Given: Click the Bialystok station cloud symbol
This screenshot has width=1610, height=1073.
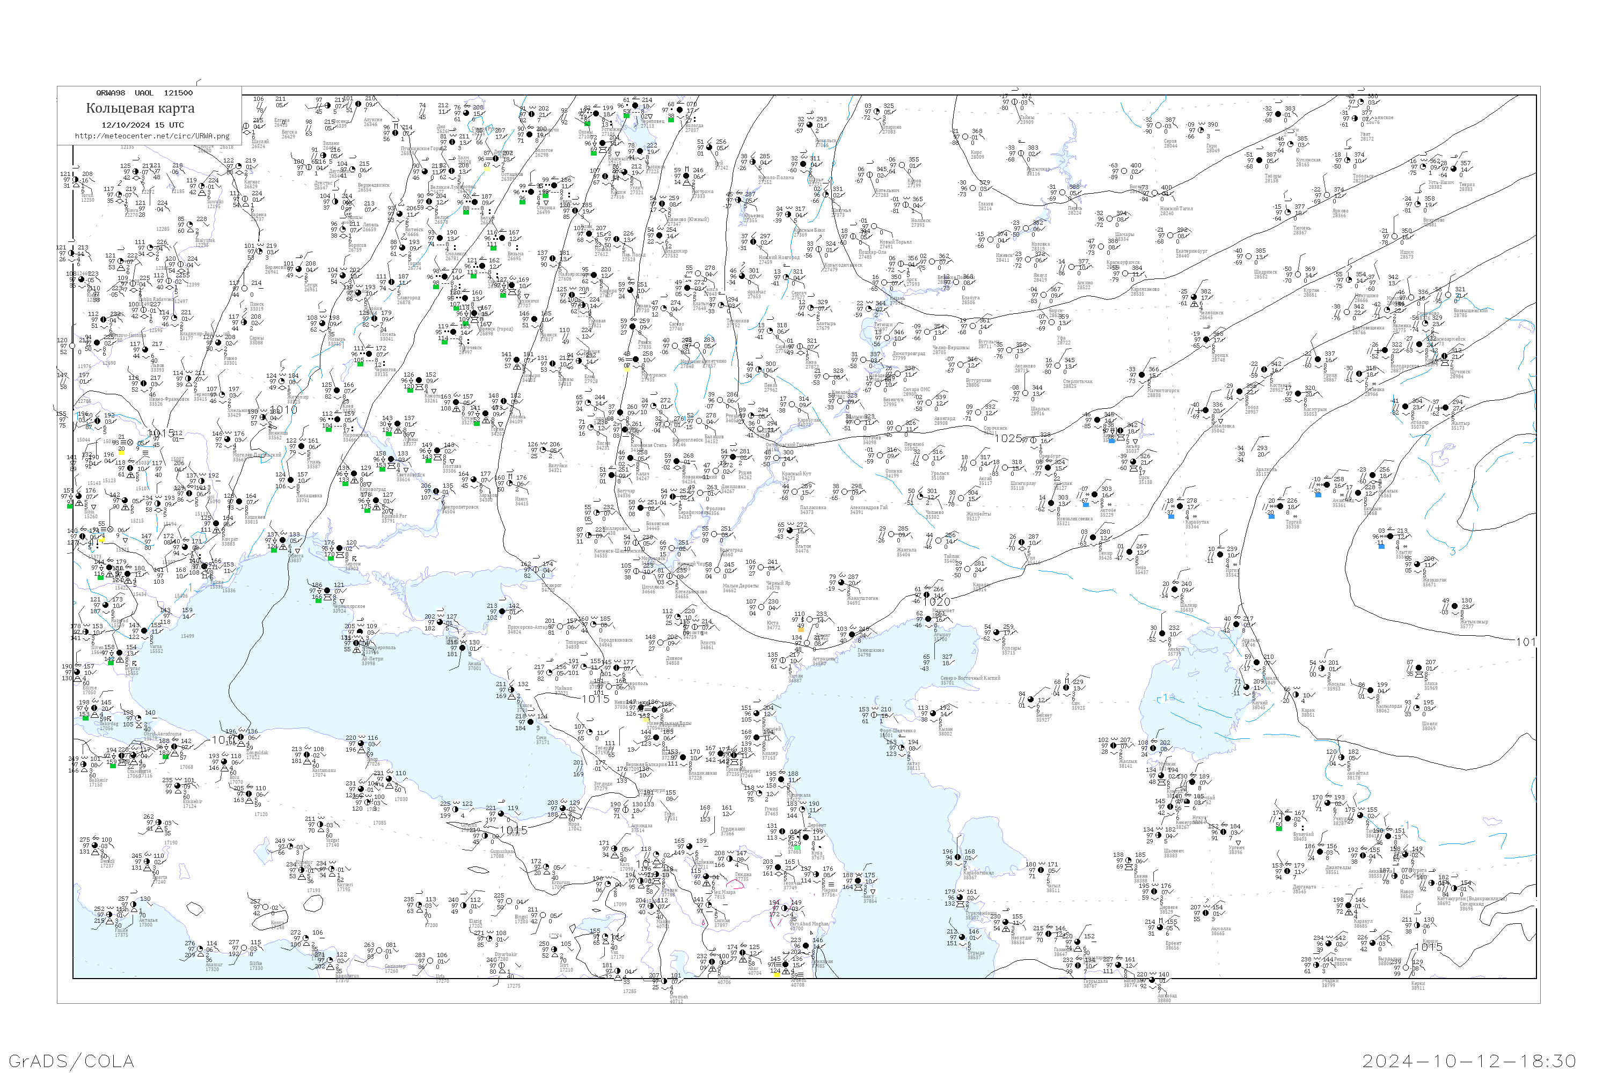Looking at the screenshot, I should [x=189, y=225].
